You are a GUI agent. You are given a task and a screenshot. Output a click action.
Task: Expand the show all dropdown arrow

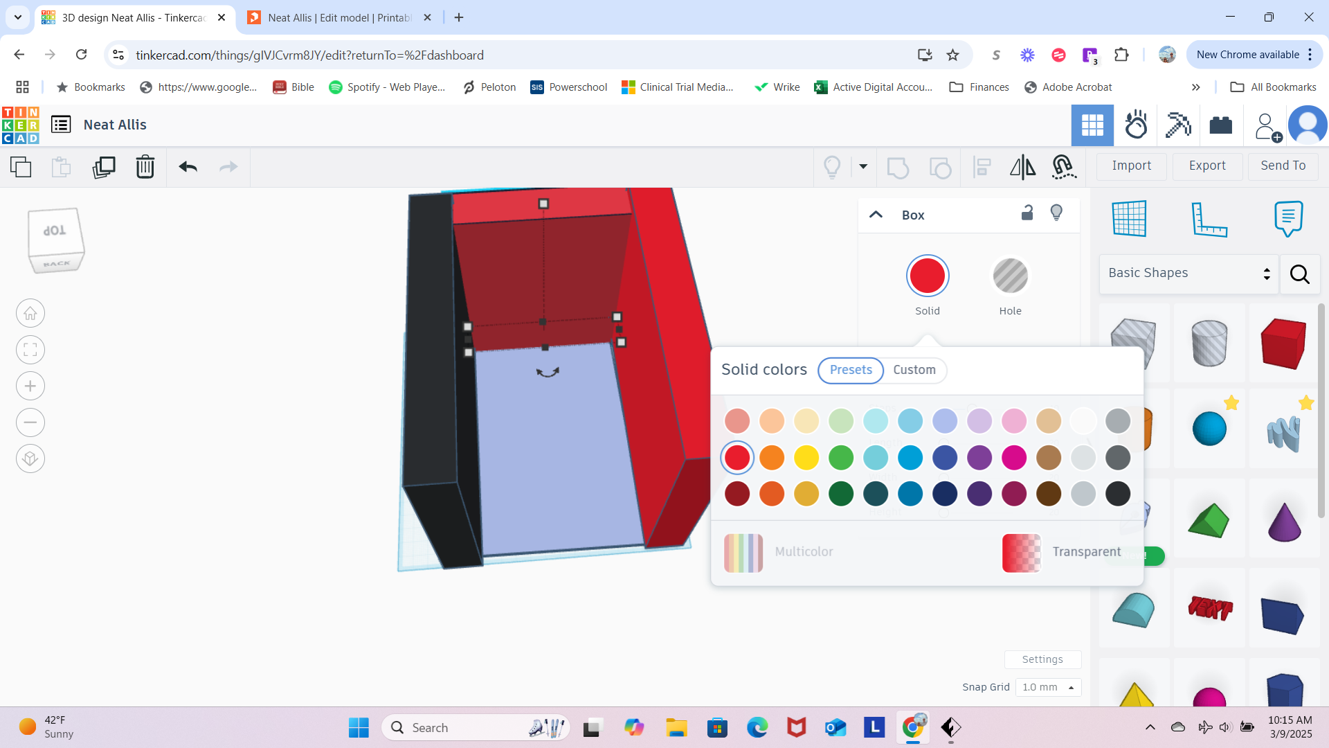tap(863, 167)
